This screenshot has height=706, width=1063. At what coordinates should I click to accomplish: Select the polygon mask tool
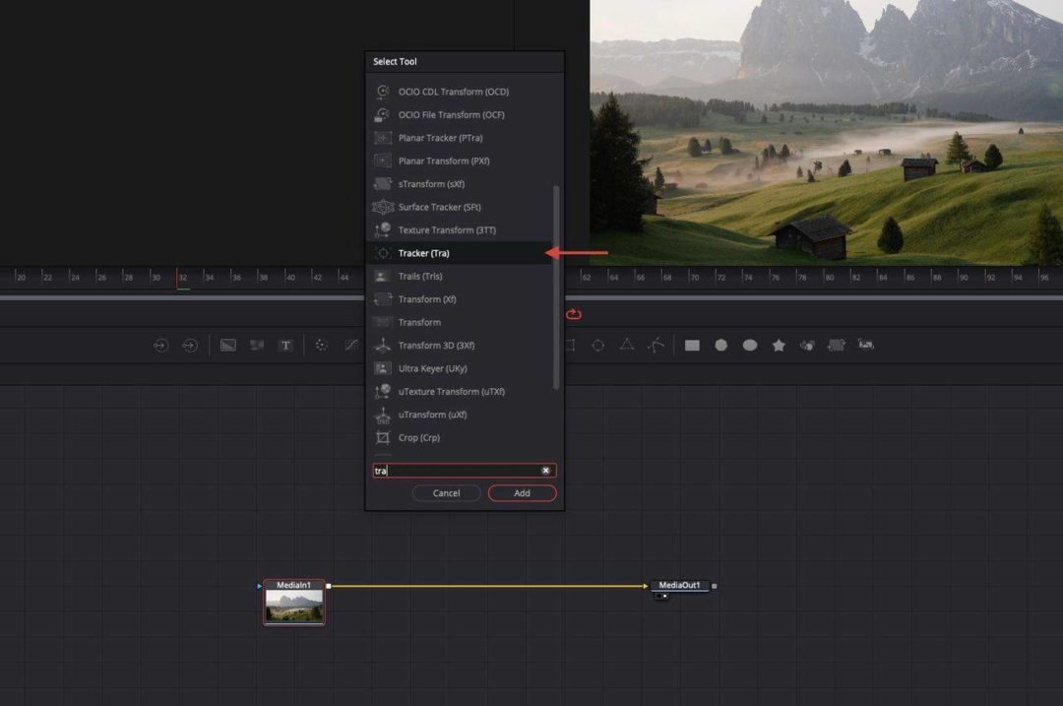pyautogui.click(x=627, y=345)
